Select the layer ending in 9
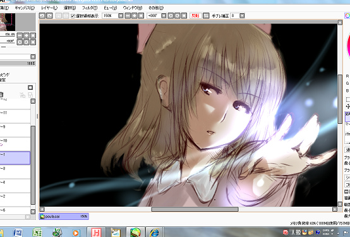This screenshot has height=237, width=350. (15, 130)
